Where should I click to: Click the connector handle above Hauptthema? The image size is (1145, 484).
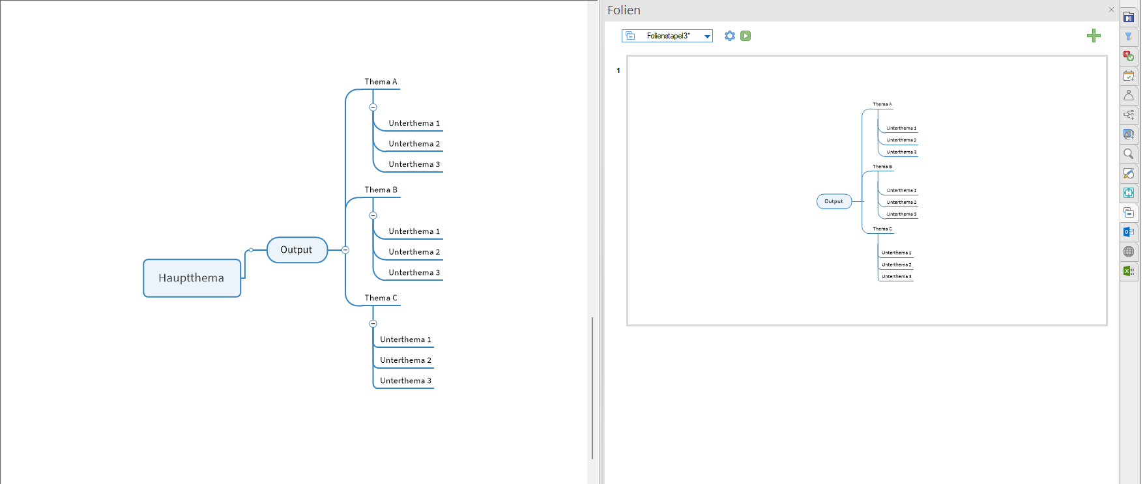(x=251, y=250)
